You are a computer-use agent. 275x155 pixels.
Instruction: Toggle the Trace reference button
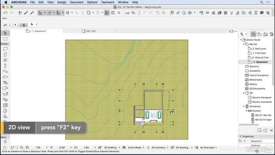89,12
